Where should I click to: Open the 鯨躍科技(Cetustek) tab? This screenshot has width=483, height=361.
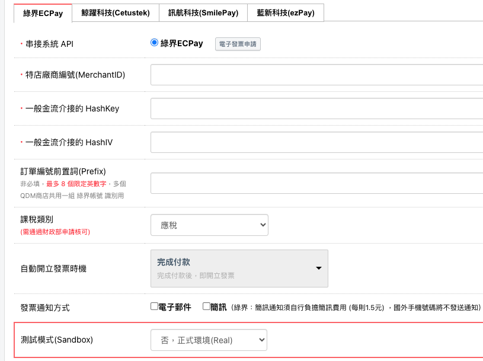pyautogui.click(x=116, y=13)
